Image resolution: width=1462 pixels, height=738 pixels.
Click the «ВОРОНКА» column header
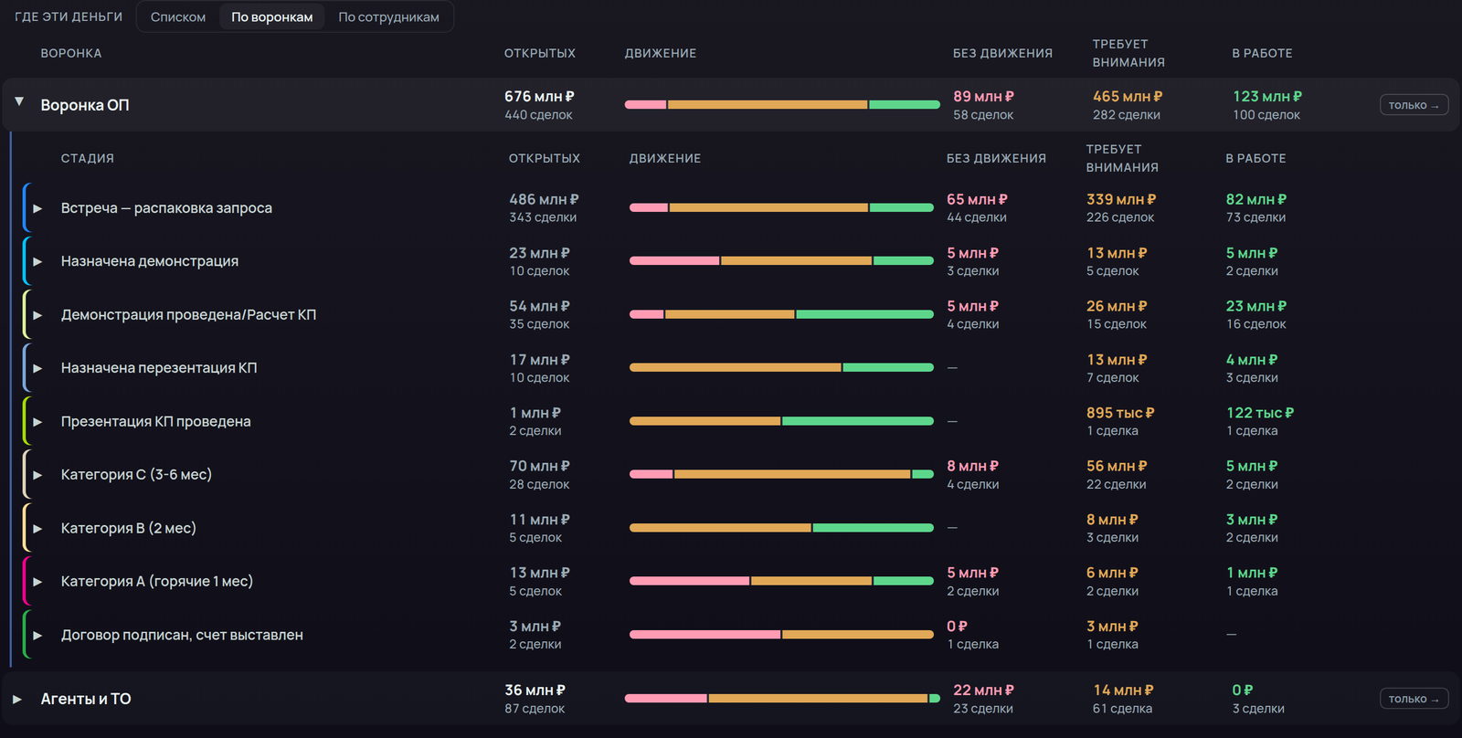(x=71, y=53)
